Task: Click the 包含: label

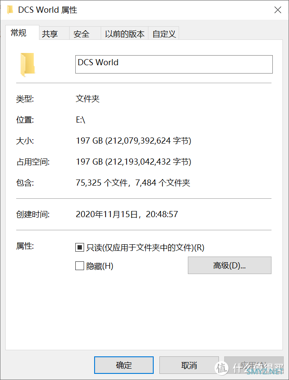Action: [x=25, y=183]
